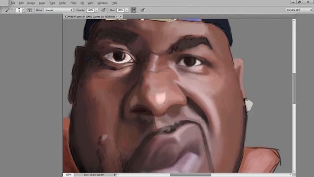Open the Help menu

click(114, 3)
